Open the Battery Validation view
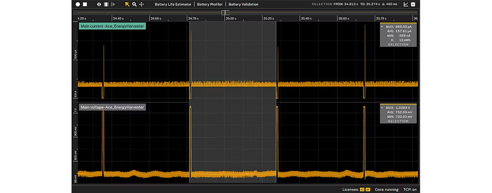The image size is (492, 193). tap(244, 5)
